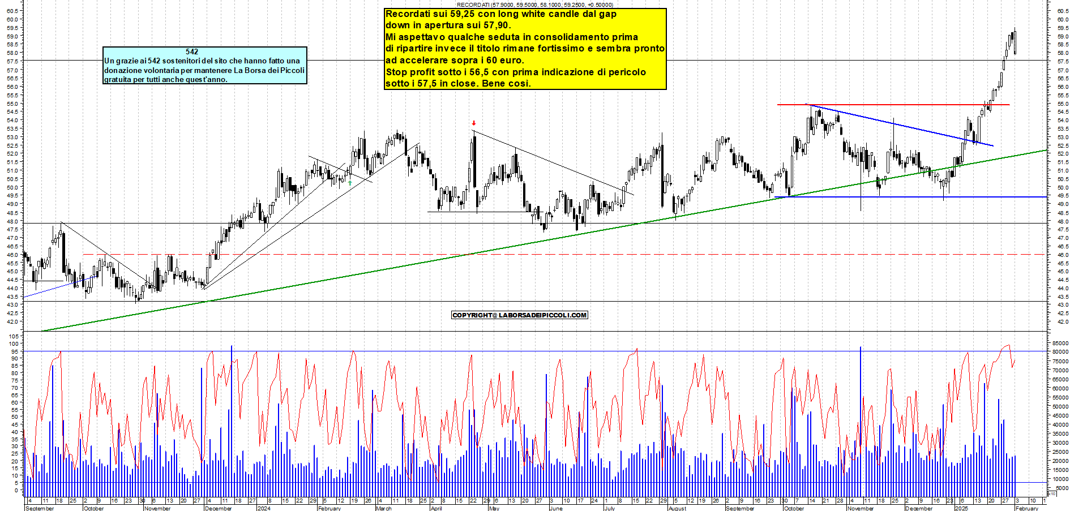This screenshot has height=511, width=1070.
Task: Click the 50000 value on volume scale
Action: tap(1060, 406)
